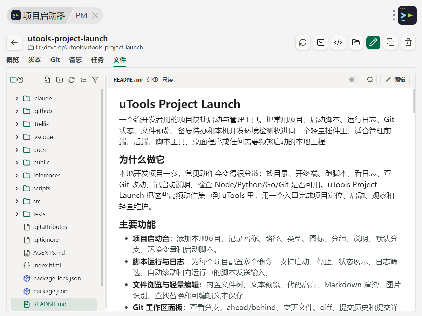
Task: Create a new folder with the folder-plus icon
Action: [60, 80]
